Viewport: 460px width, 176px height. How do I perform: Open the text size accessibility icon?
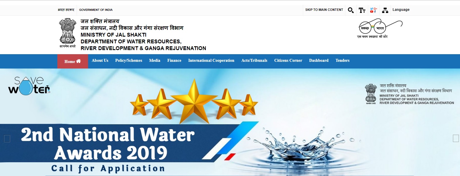362,11
